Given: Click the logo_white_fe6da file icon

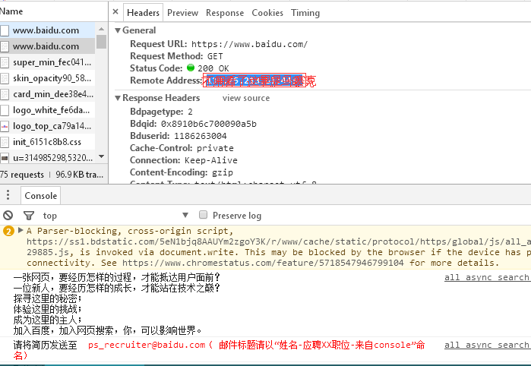Looking at the screenshot, I should point(5,110).
